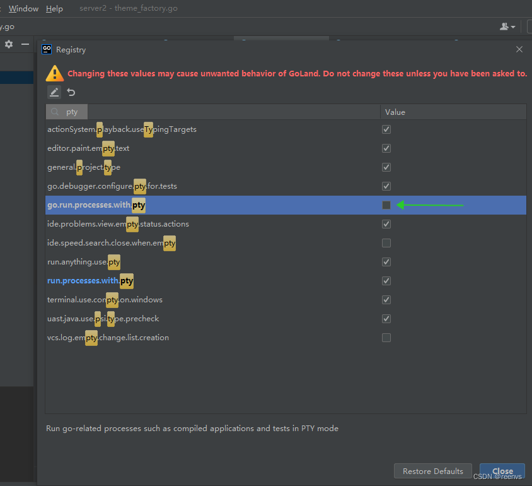Click the pencil edit icon in Registry toolbar
This screenshot has width=532, height=486.
point(54,92)
